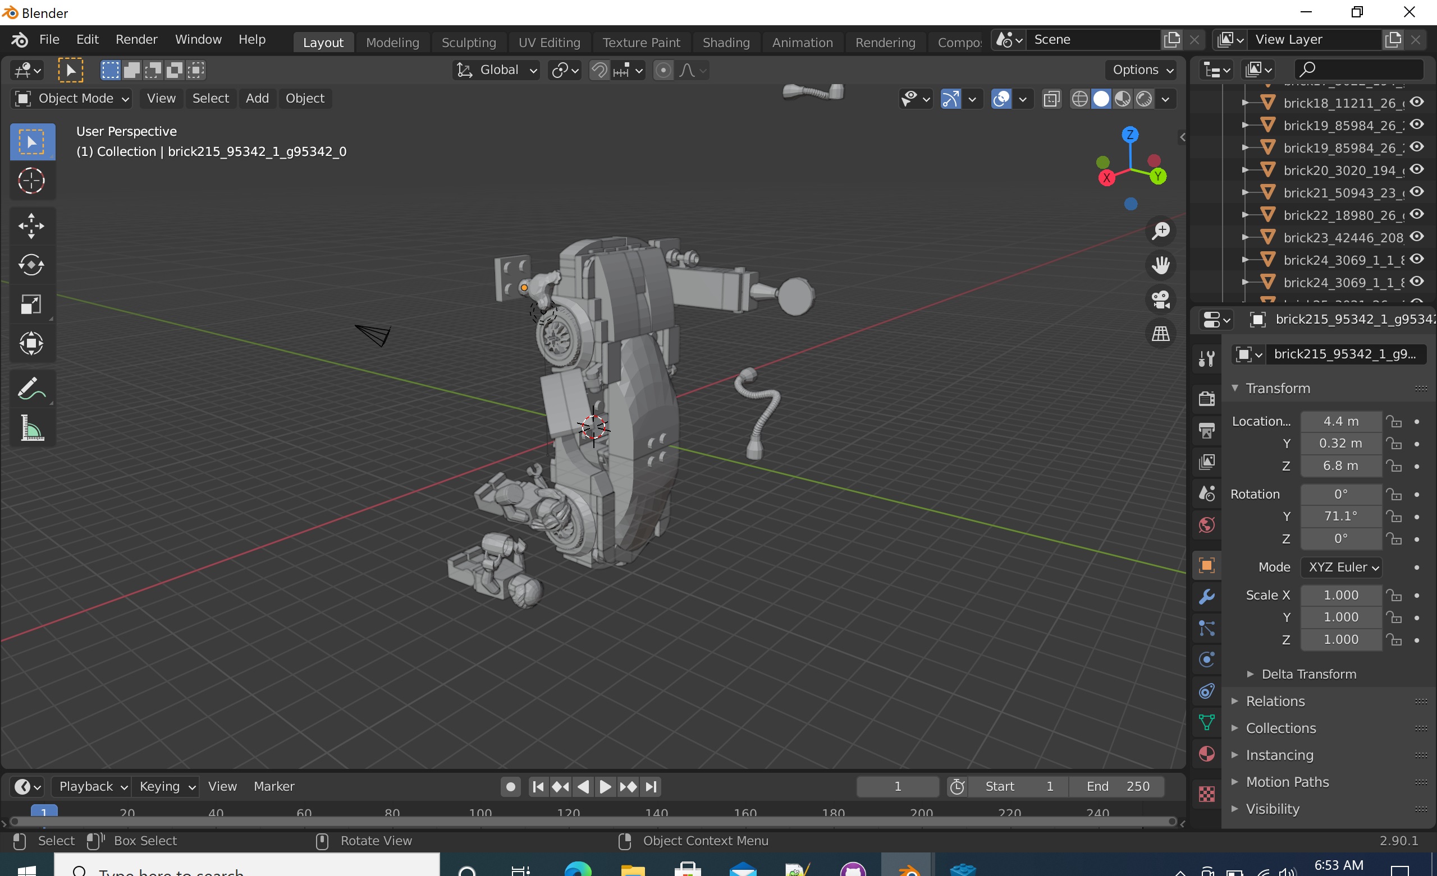Image resolution: width=1437 pixels, height=876 pixels.
Task: Expand the Relations panel
Action: (1275, 701)
